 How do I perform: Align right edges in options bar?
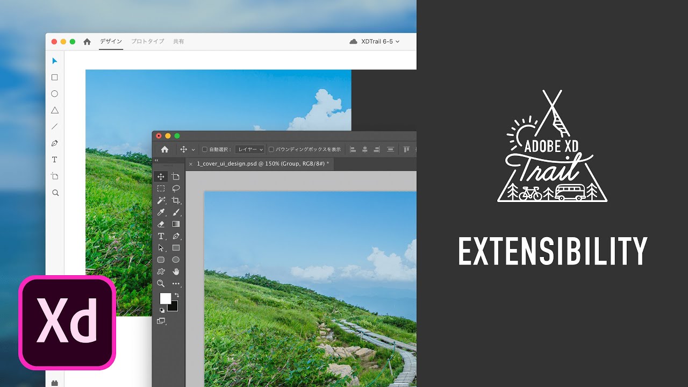click(x=377, y=149)
